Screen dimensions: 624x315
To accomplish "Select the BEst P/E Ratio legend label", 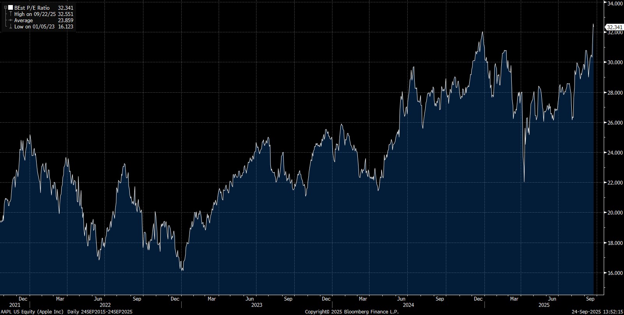I will point(32,8).
